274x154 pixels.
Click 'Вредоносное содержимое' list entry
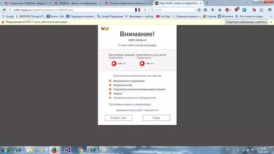[x=129, y=81]
